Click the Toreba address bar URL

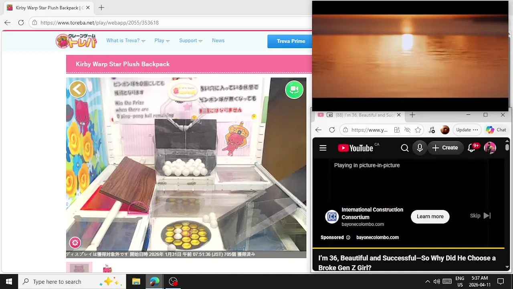[99, 23]
